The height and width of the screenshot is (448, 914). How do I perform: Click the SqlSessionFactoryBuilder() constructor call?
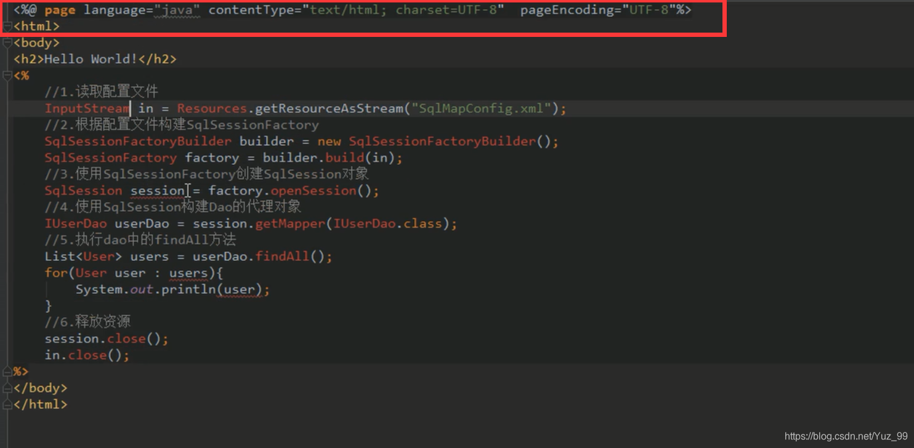tap(450, 142)
